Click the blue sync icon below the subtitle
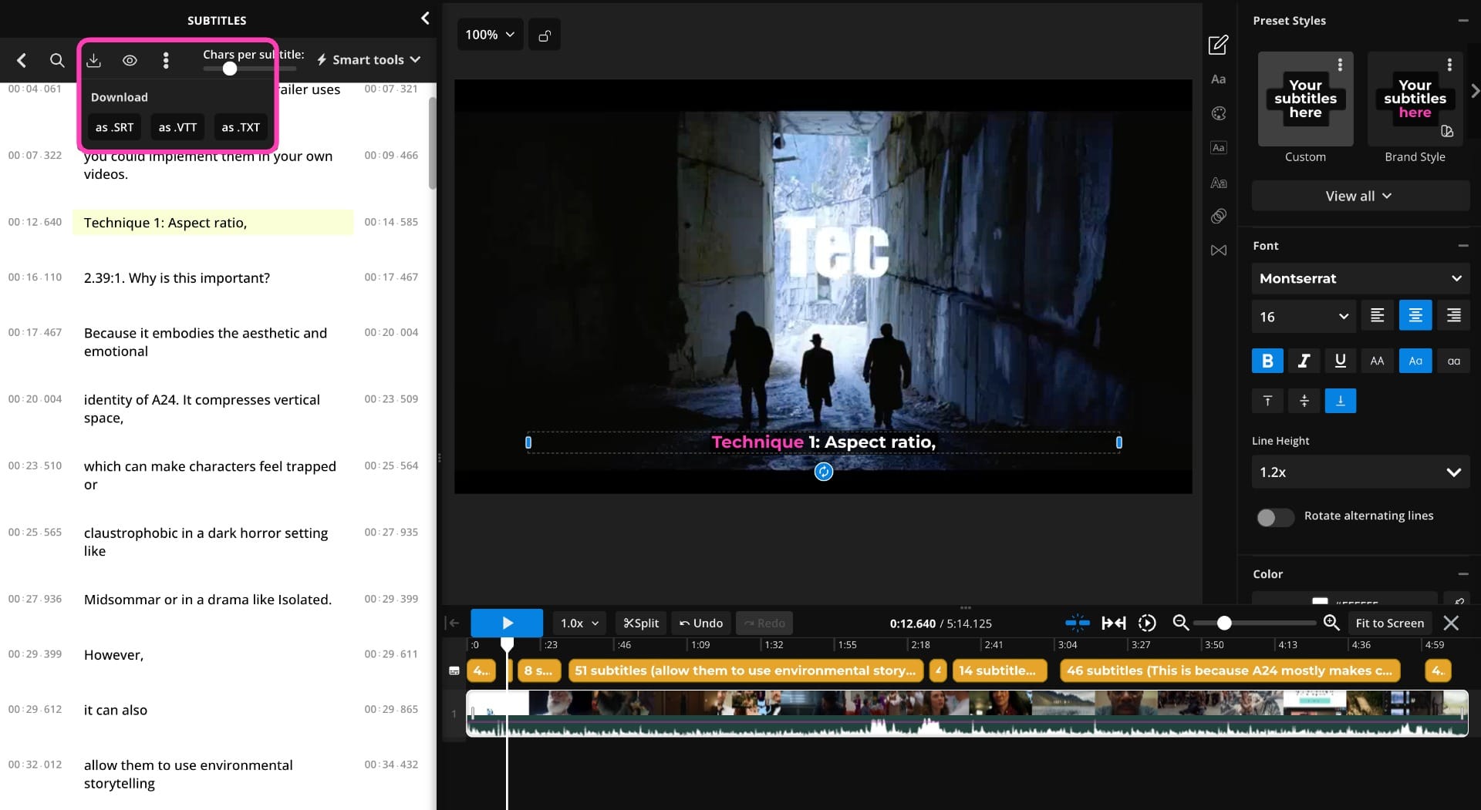 [x=824, y=472]
